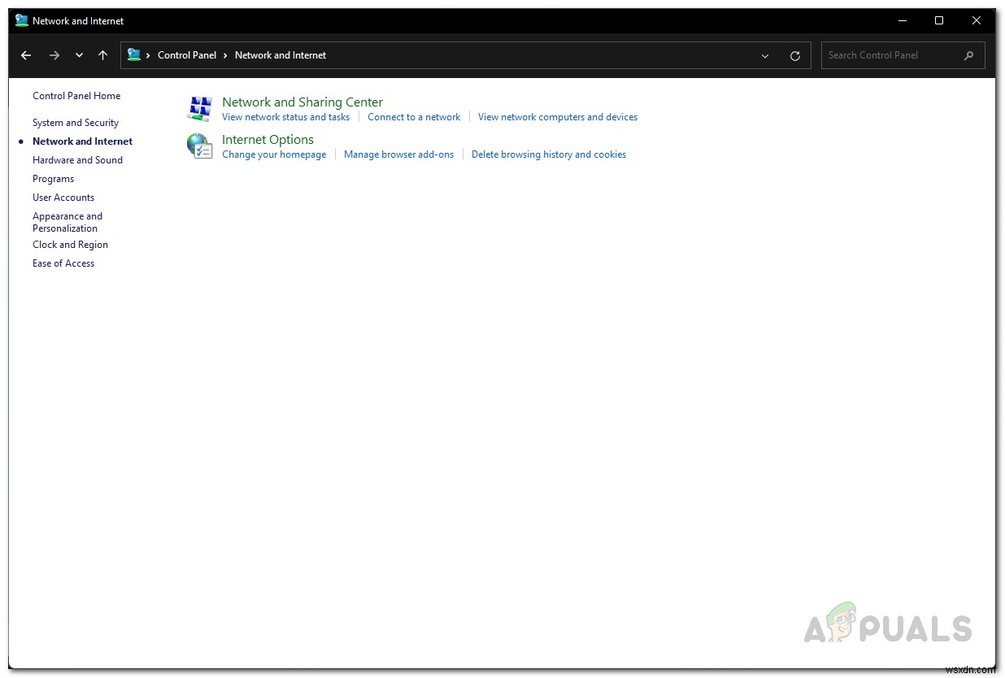Click Change your homepage link
The height and width of the screenshot is (678, 1005).
pos(274,154)
